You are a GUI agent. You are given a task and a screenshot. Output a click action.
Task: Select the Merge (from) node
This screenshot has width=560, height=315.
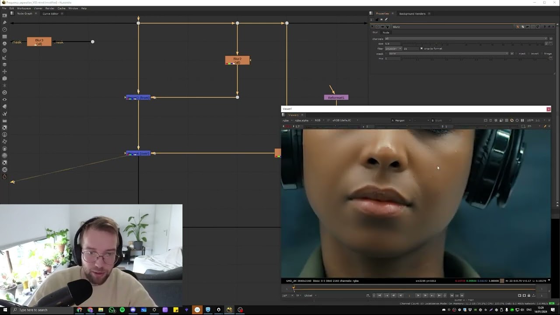coord(138,98)
